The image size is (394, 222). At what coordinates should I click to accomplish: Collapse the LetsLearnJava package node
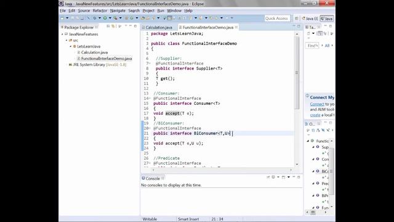click(x=71, y=46)
